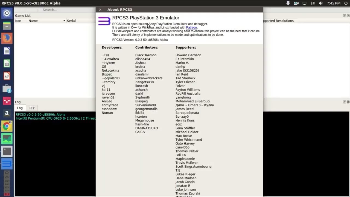Open LibreOffice Impress from the dock
Image resolution: width=350 pixels, height=197 pixels.
pyautogui.click(x=7, y=76)
